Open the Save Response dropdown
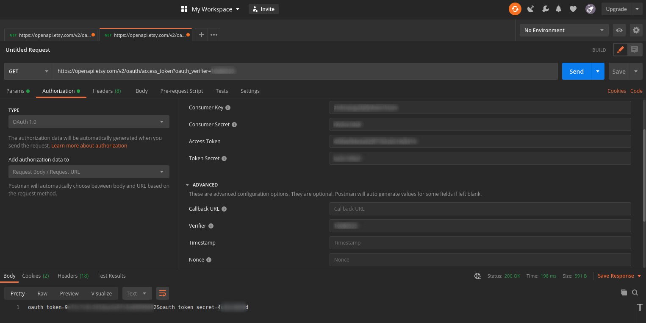Screen dimensions: 646x323 coord(619,276)
